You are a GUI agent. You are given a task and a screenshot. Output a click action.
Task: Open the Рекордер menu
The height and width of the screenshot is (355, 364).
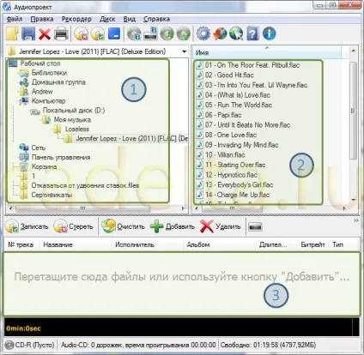[76, 19]
